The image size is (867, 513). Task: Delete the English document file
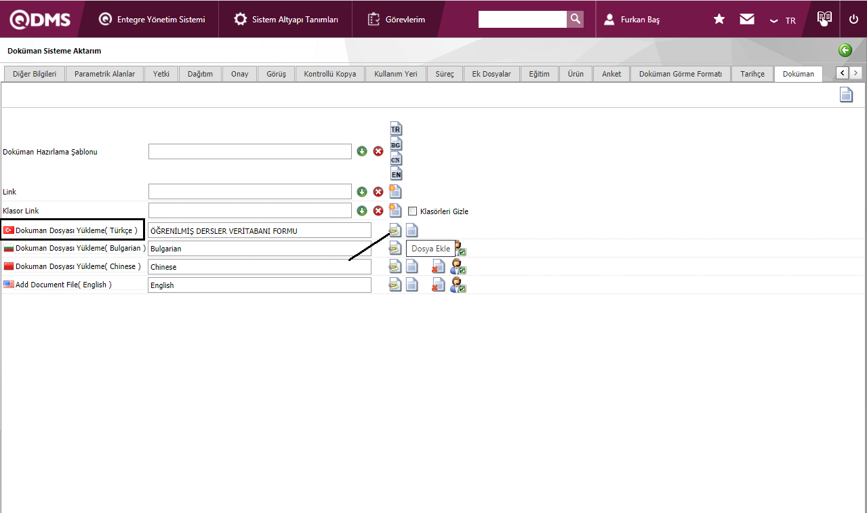tap(439, 285)
